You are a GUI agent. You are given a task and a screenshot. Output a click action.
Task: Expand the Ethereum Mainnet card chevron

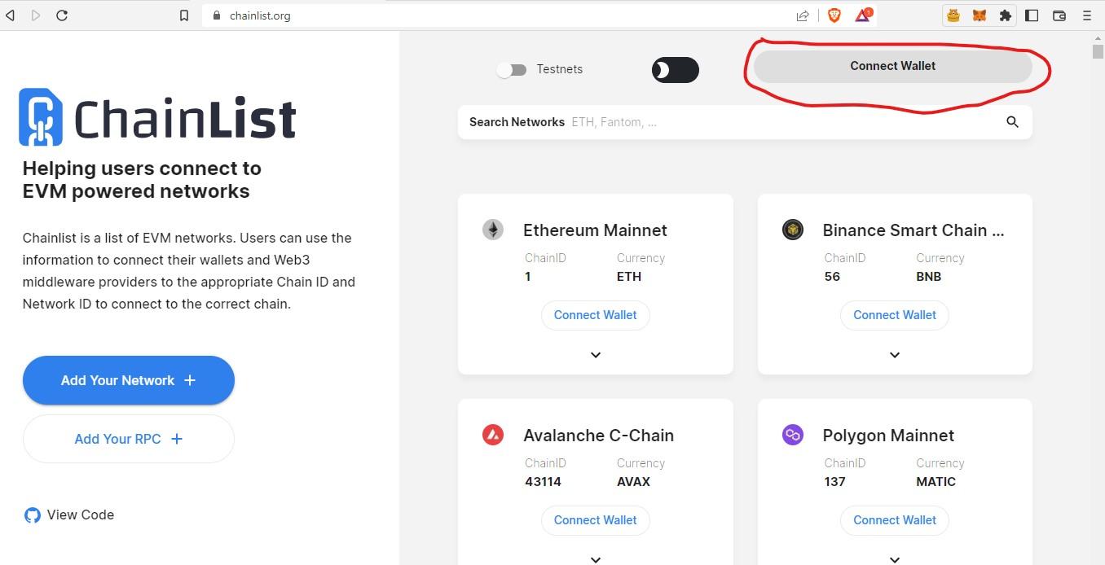coord(596,355)
